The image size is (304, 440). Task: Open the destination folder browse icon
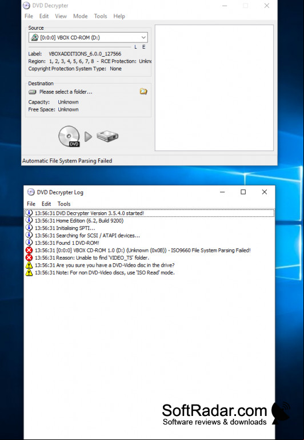coord(143,92)
